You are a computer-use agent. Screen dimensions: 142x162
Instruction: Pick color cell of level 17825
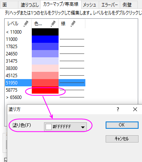pyautogui.click(x=45, y=46)
